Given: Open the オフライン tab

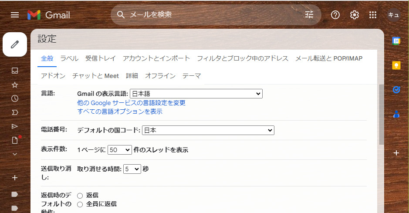Looking at the screenshot, I should pos(160,76).
